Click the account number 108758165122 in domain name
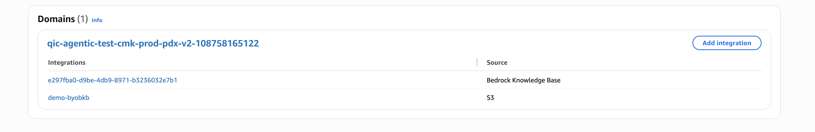 [x=227, y=43]
